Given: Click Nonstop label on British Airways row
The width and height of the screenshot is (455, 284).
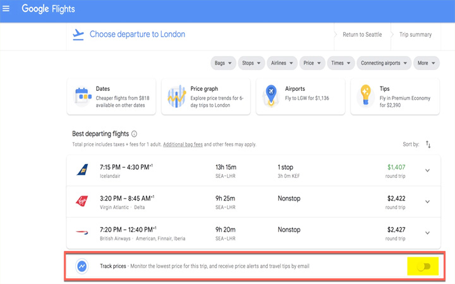Looking at the screenshot, I should click(x=289, y=230).
